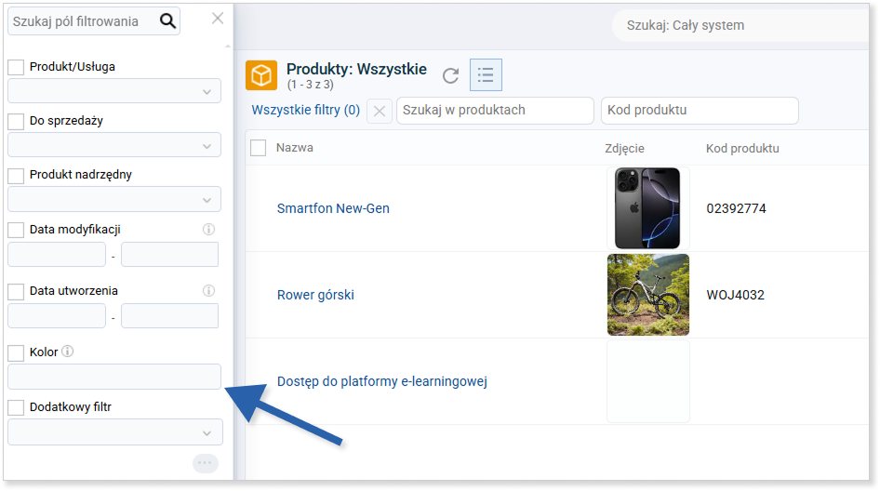Image resolution: width=880 pixels, height=491 pixels.
Task: Open the Smartfon New-Gen product
Action: [333, 208]
